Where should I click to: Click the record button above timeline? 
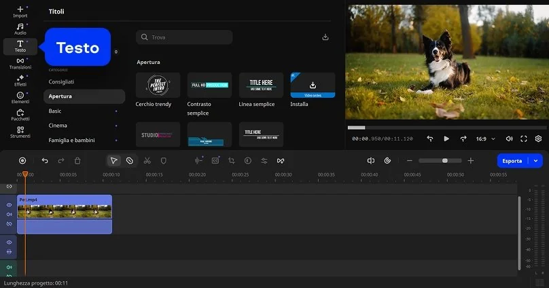[x=22, y=160]
